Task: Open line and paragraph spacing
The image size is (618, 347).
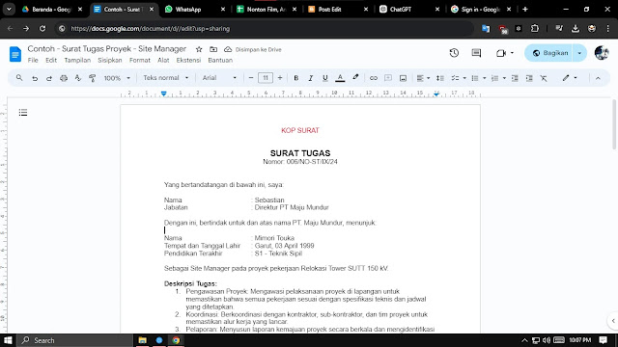Action: point(440,78)
